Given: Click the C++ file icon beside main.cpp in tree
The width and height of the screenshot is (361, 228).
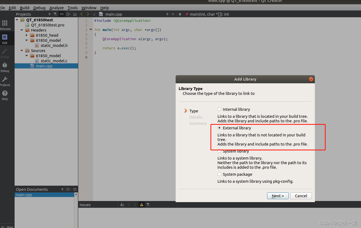Looking at the screenshot, I should click(x=32, y=66).
